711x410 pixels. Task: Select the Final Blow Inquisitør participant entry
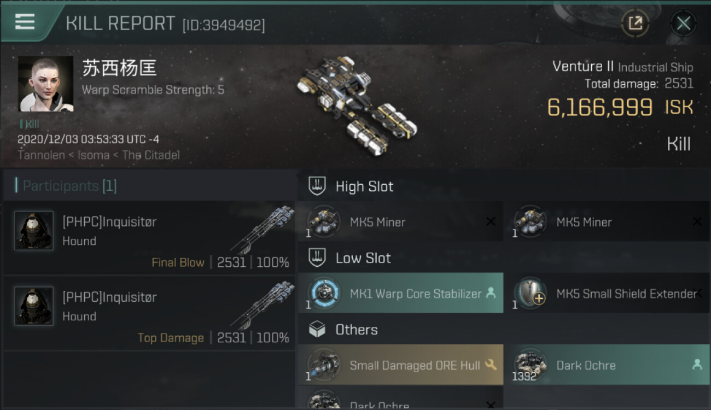coord(149,237)
